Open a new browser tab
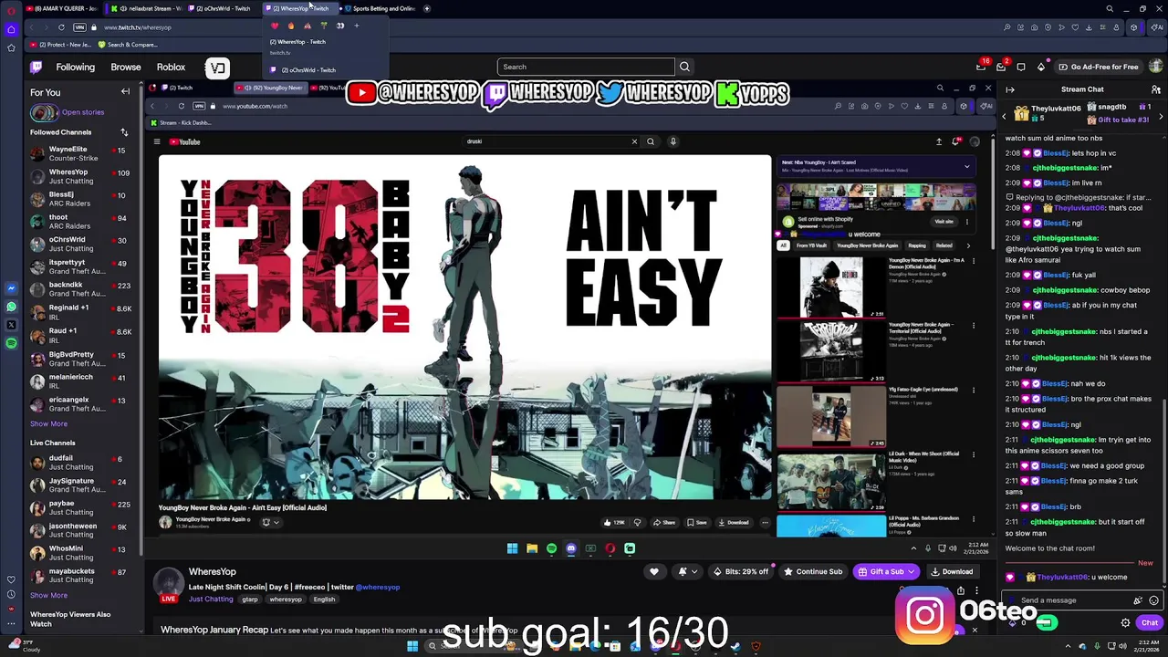Image resolution: width=1168 pixels, height=657 pixels. (x=428, y=8)
